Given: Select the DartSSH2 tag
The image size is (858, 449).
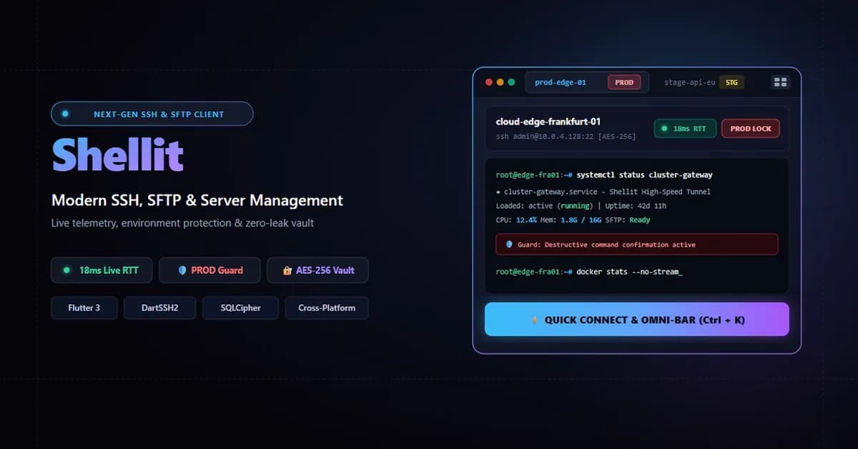Looking at the screenshot, I should [x=159, y=308].
